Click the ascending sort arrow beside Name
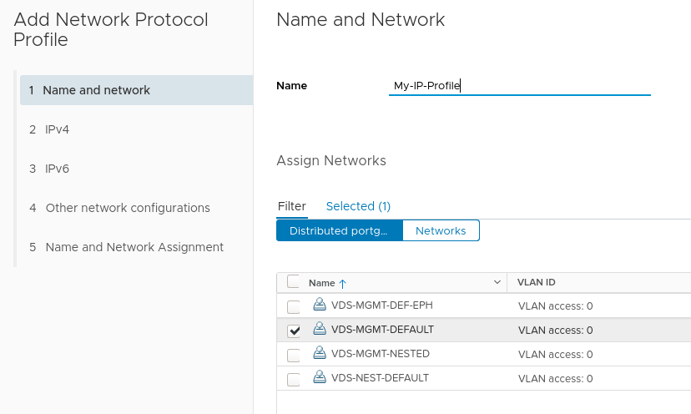This screenshot has height=414, width=691. point(343,284)
